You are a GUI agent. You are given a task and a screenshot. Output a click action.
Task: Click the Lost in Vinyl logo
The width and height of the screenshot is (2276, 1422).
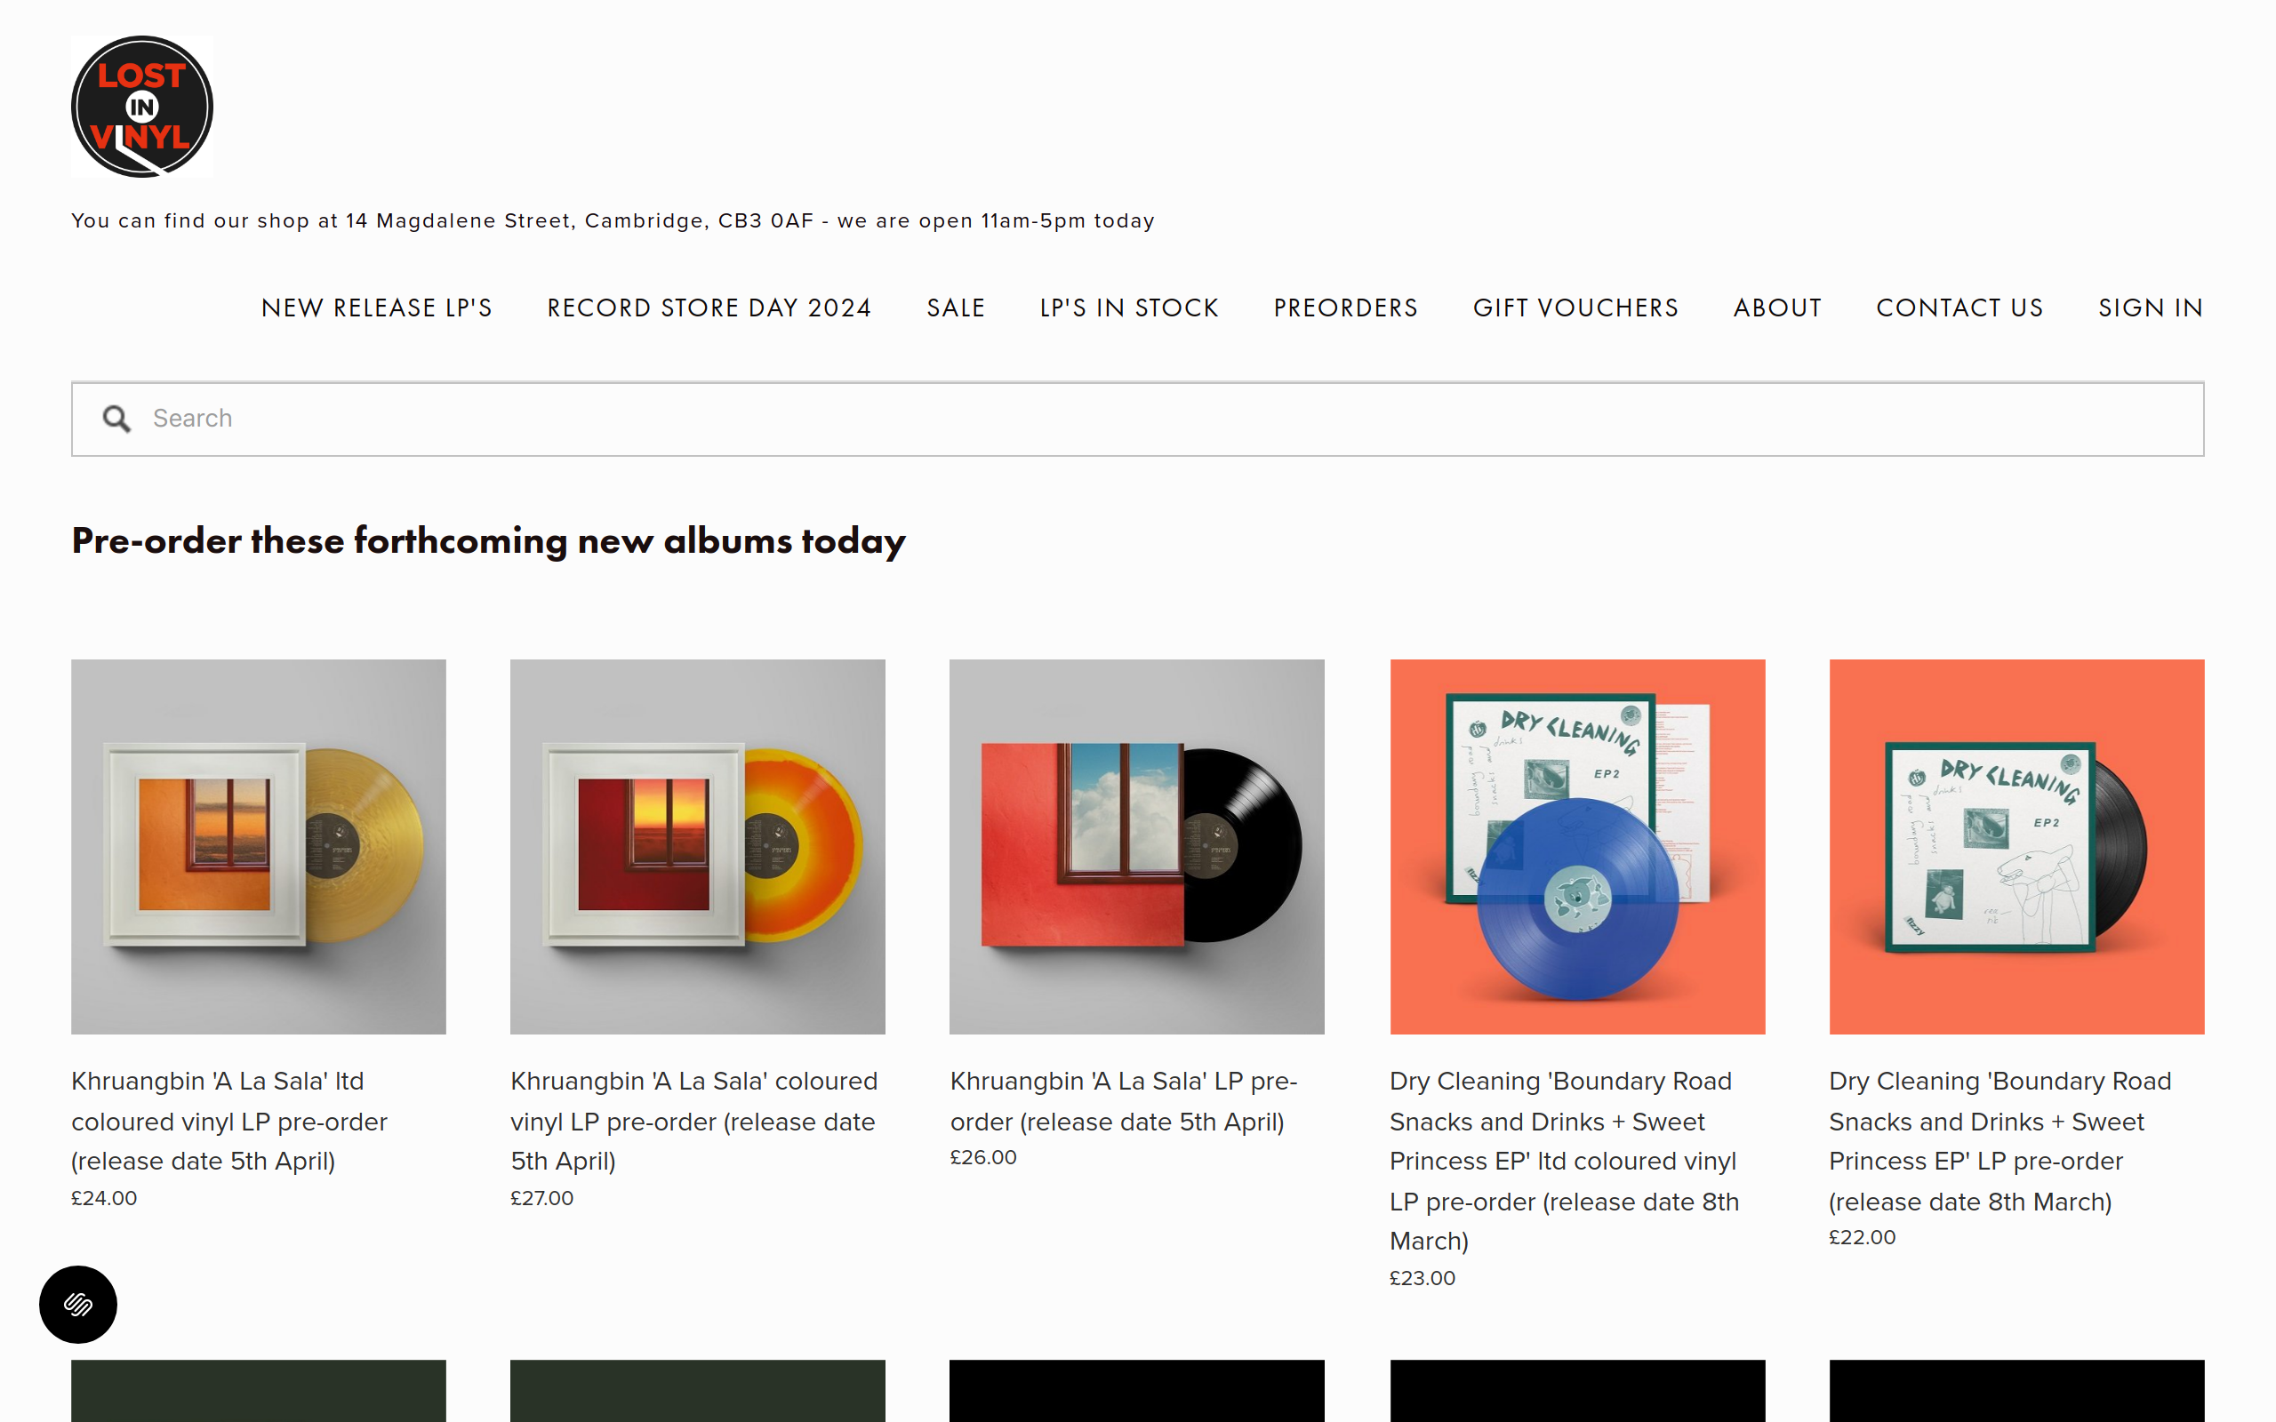tap(142, 107)
